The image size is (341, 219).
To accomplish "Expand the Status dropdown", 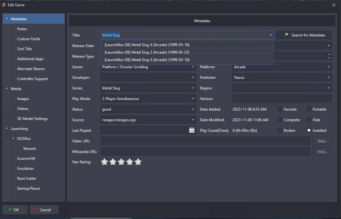I will pos(193,109).
